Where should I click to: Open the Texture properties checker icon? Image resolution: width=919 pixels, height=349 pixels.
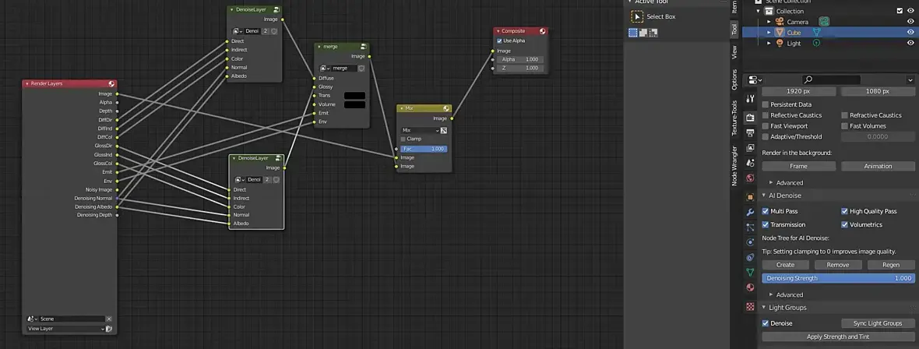(750, 306)
